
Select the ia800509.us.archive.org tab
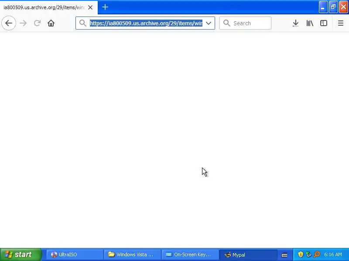pyautogui.click(x=49, y=7)
